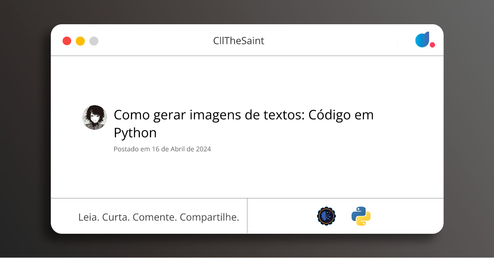Screen dimensions: 494x258
Task: Click the red window dot
Action: [67, 41]
